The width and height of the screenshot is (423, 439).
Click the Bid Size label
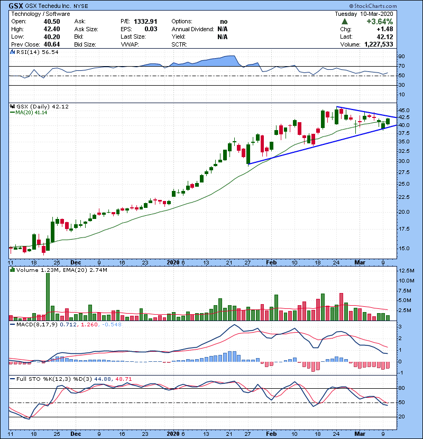point(85,44)
